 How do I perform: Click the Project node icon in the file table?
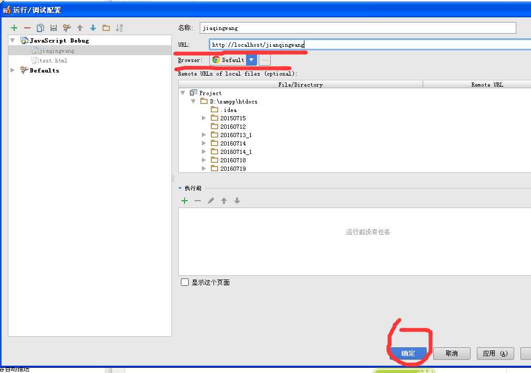point(193,93)
